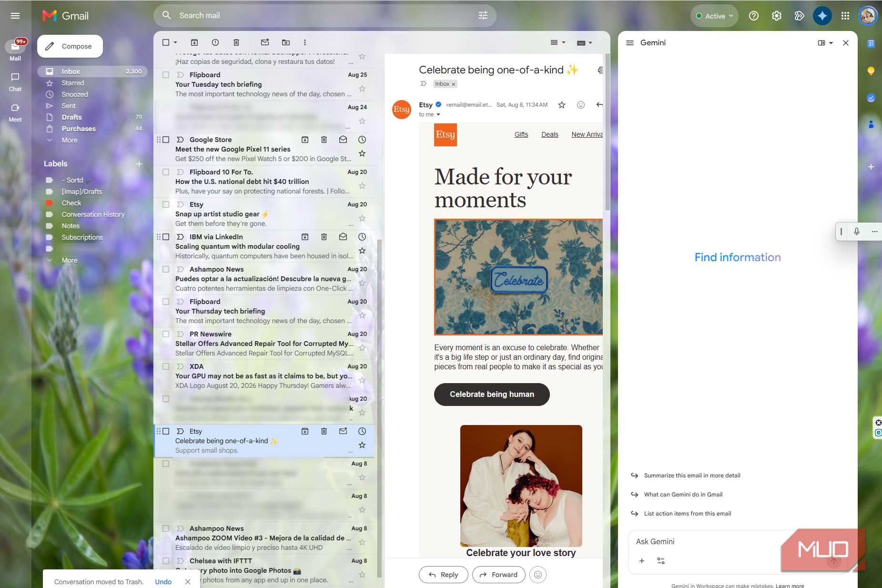Screen dimensions: 882x588
Task: Select the Flipboard 10 For To. checkbox
Action: click(166, 172)
